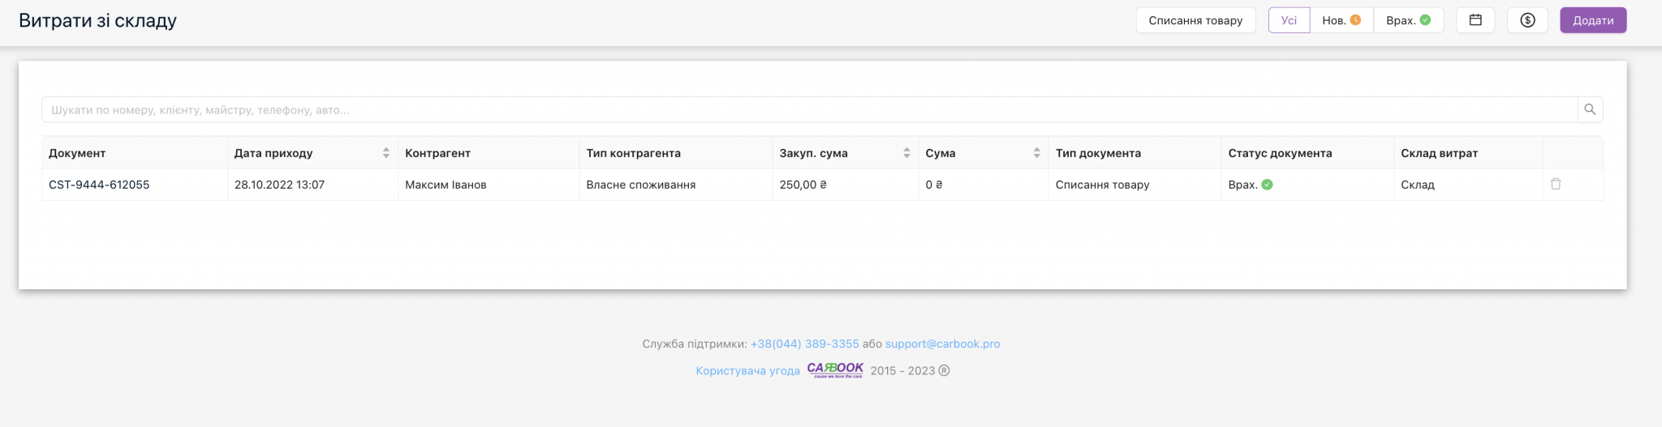Screen dimensions: 1662x427
Task: Click the search magnifier icon
Action: click(x=1590, y=109)
